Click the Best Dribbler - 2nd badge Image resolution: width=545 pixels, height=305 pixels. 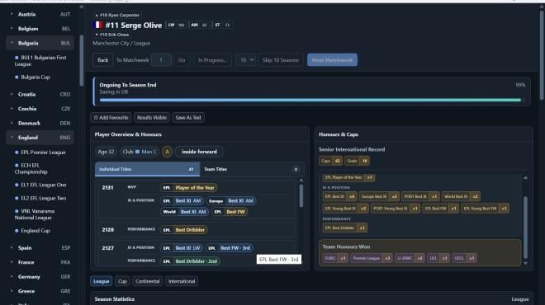coord(190,261)
